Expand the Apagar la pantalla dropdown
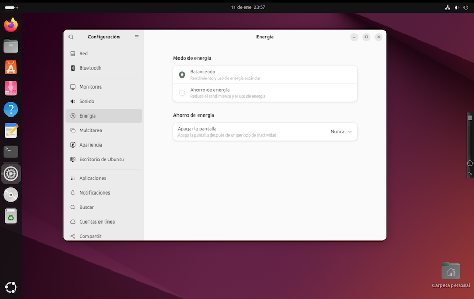The image size is (474, 299). point(341,132)
